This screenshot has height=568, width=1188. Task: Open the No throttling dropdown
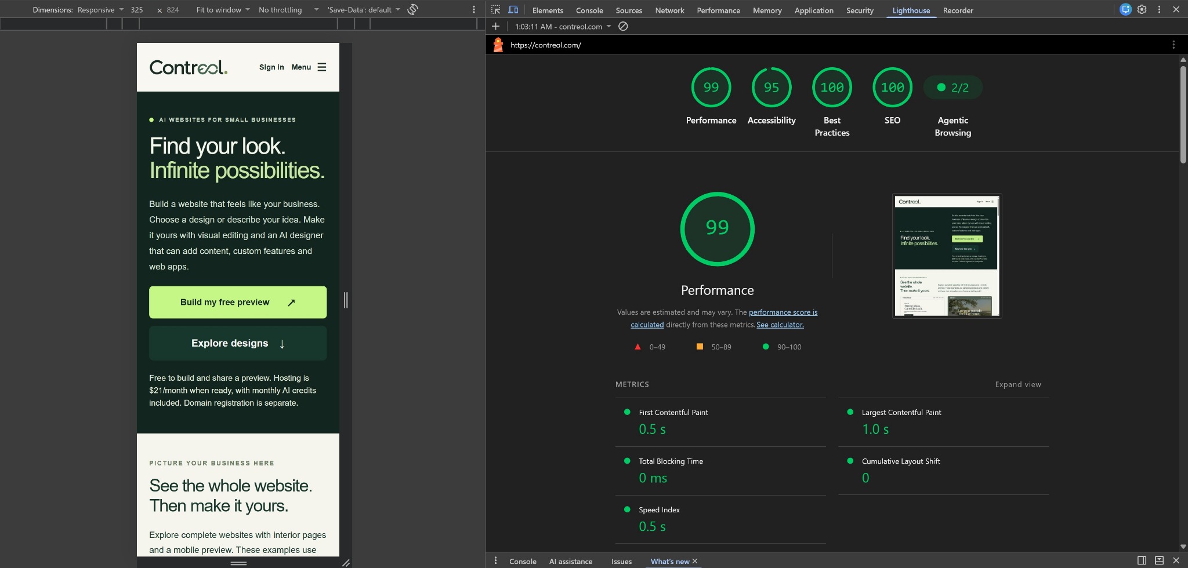[x=288, y=10]
